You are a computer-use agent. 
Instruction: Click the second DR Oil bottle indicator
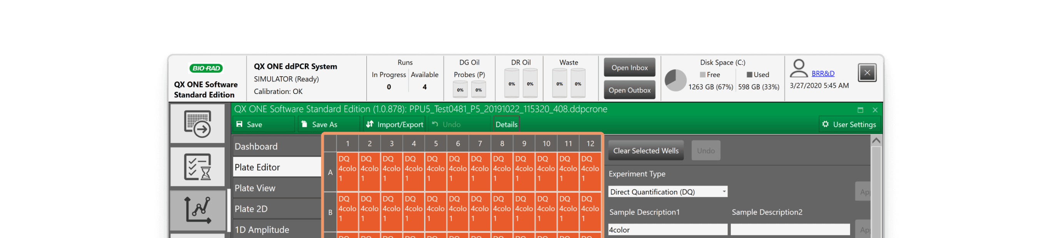530,83
